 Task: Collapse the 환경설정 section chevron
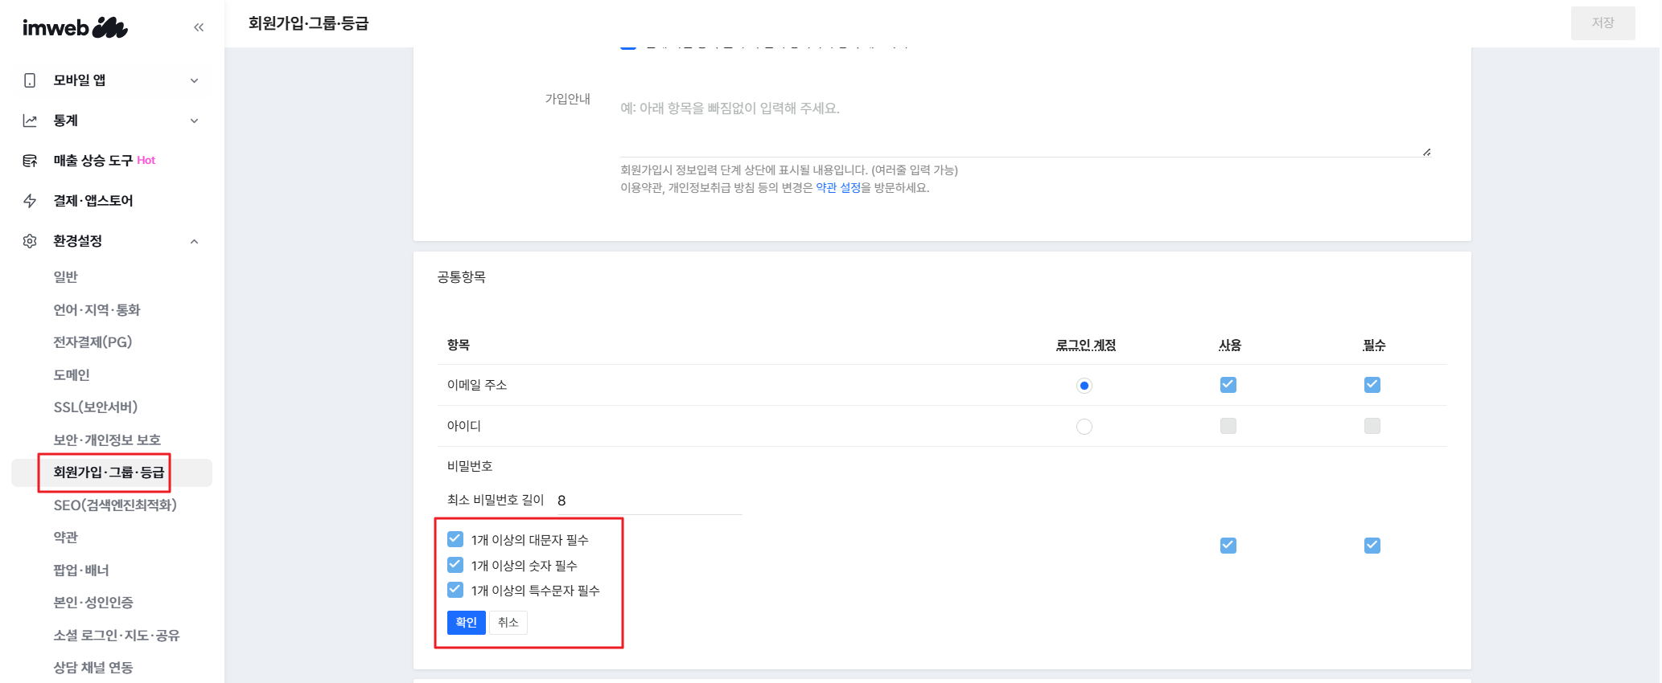coord(193,240)
